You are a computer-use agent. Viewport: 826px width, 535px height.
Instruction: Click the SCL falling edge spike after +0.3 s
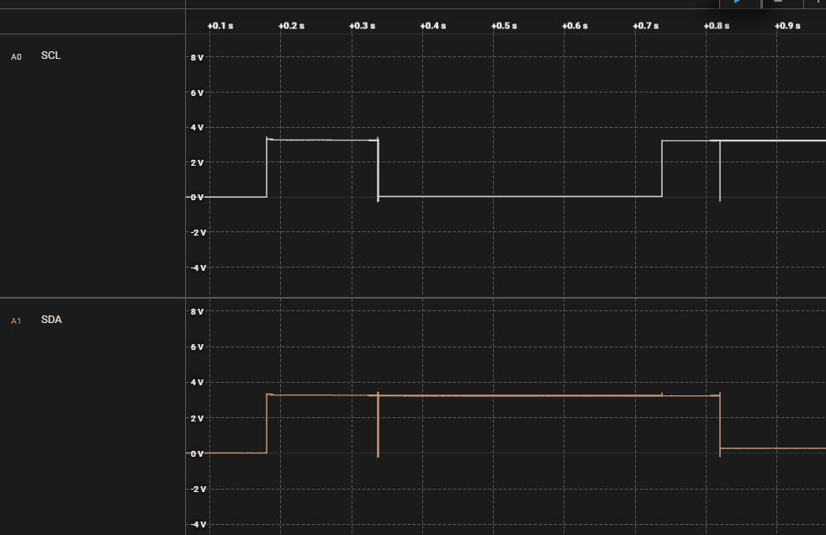[379, 169]
